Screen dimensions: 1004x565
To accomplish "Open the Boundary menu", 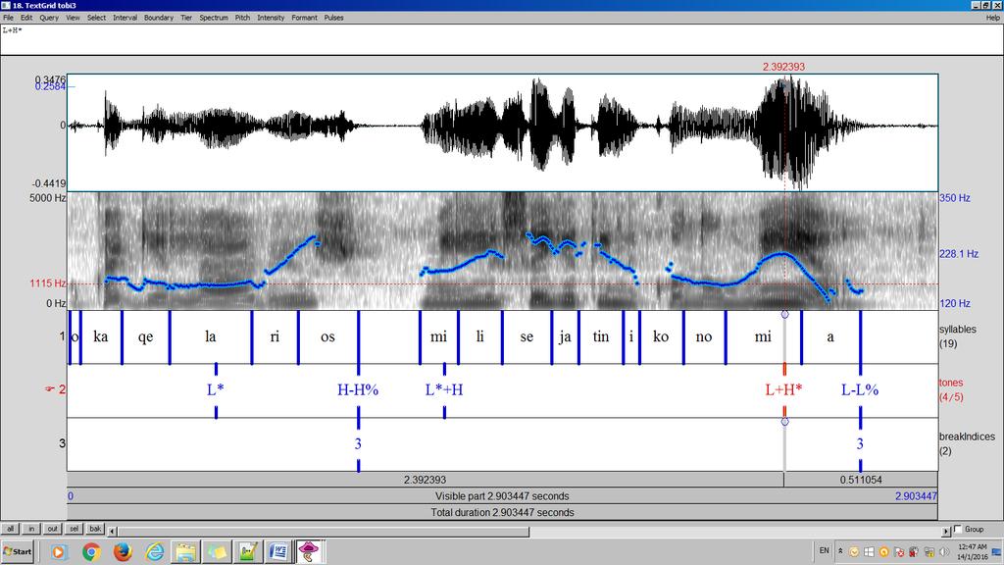I will tap(159, 18).
